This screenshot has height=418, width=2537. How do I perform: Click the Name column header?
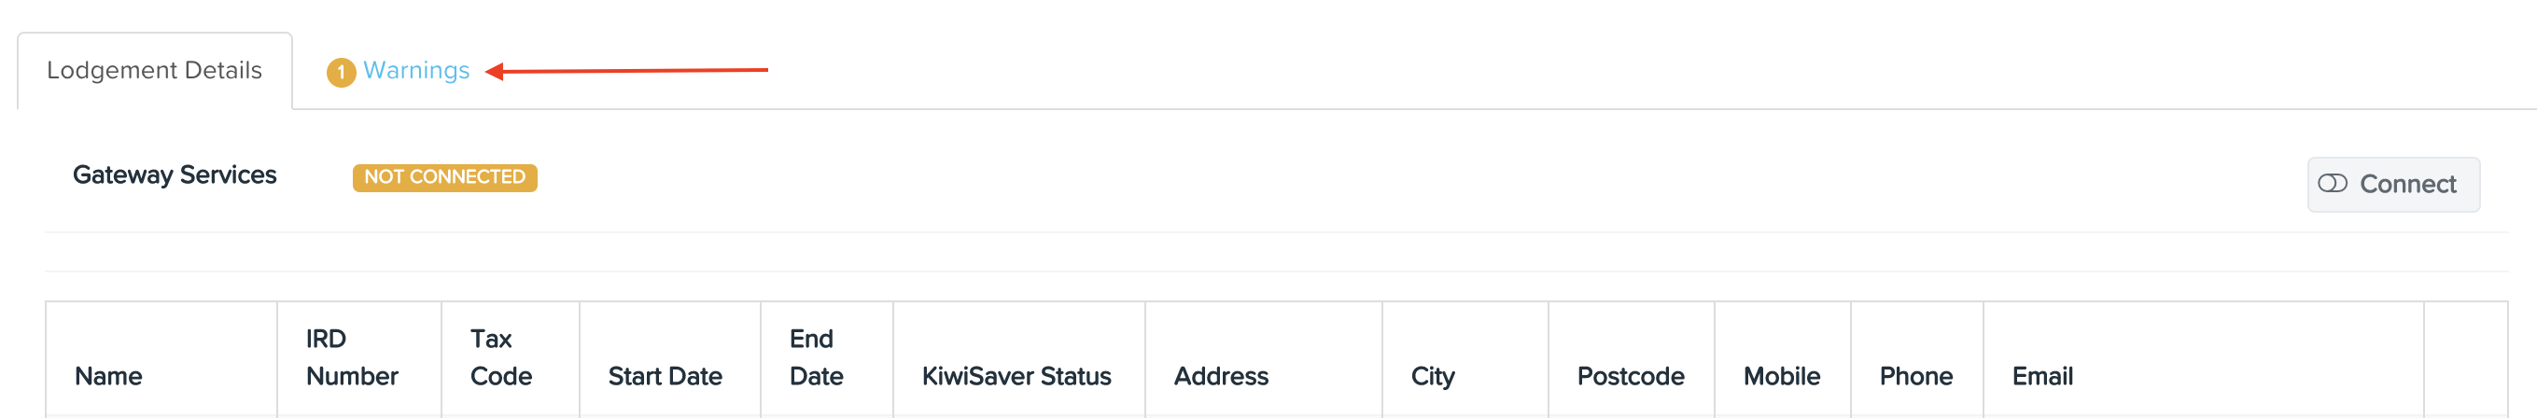161,359
